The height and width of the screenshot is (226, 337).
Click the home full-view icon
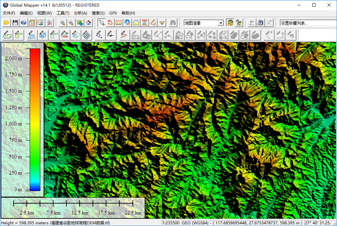[89, 23]
